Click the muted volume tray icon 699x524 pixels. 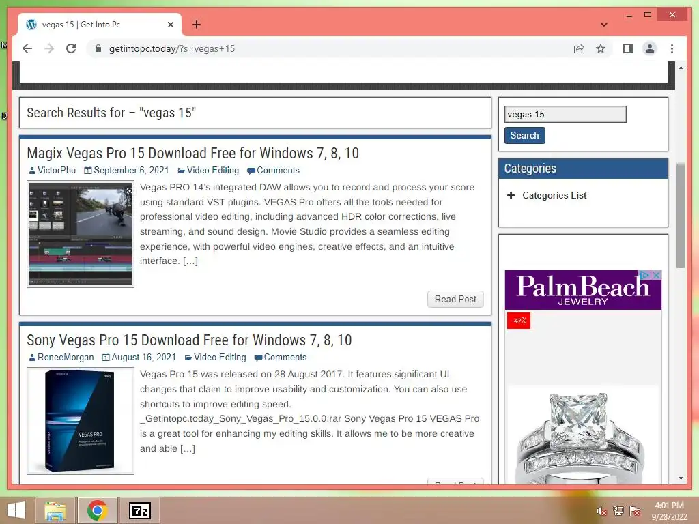pyautogui.click(x=602, y=511)
